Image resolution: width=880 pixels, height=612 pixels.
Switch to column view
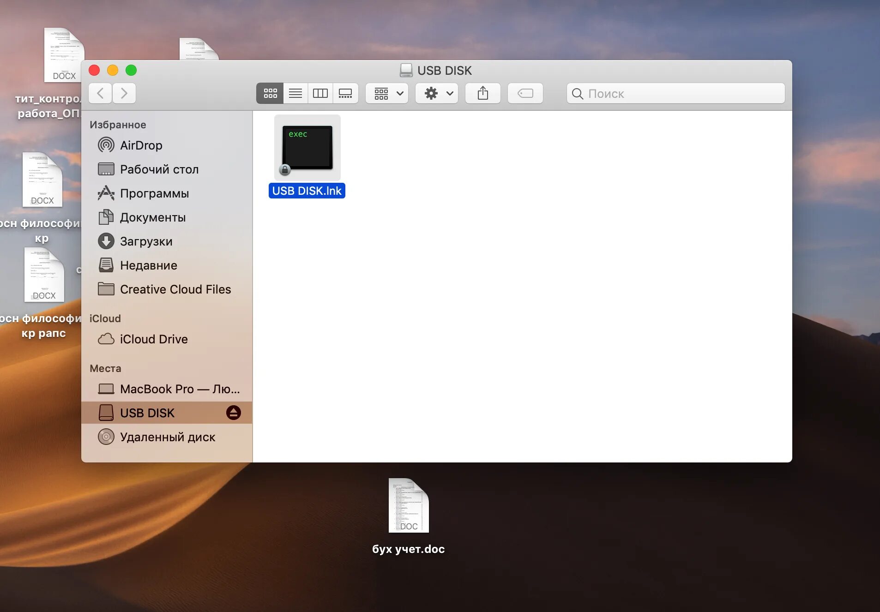320,94
